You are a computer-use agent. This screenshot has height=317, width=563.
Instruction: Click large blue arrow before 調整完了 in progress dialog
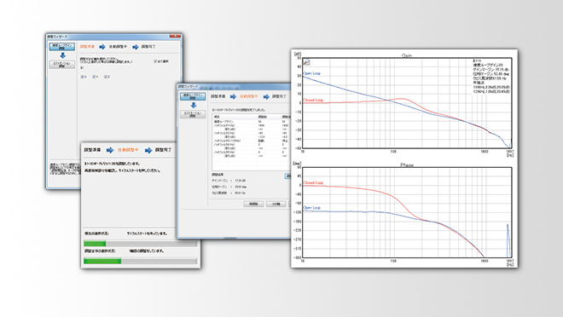tap(148, 150)
